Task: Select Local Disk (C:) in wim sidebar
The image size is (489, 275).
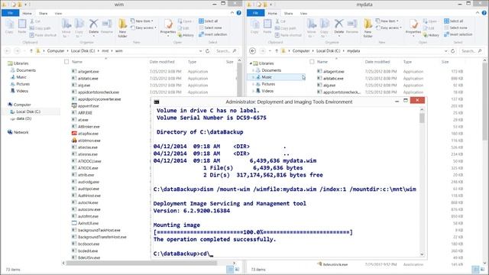Action: click(x=28, y=112)
